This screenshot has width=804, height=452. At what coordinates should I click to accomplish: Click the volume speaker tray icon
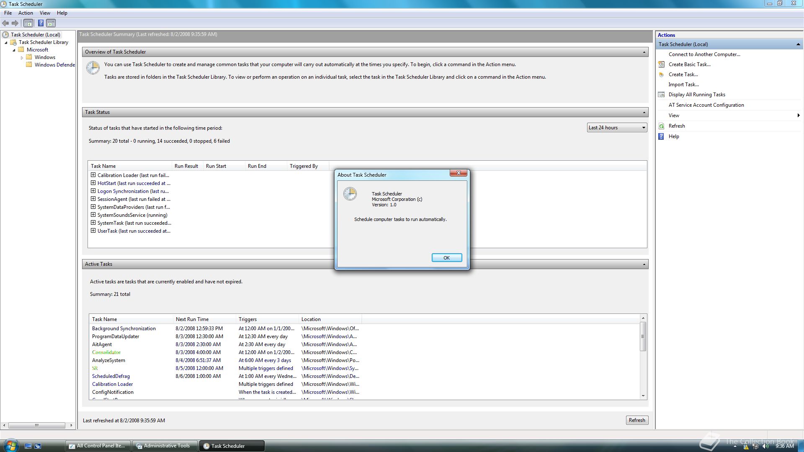tap(765, 447)
